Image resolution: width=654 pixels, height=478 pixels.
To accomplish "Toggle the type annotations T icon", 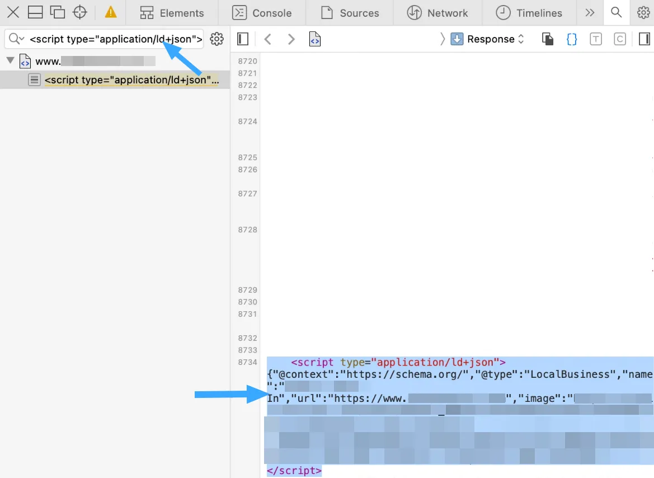I will 596,39.
